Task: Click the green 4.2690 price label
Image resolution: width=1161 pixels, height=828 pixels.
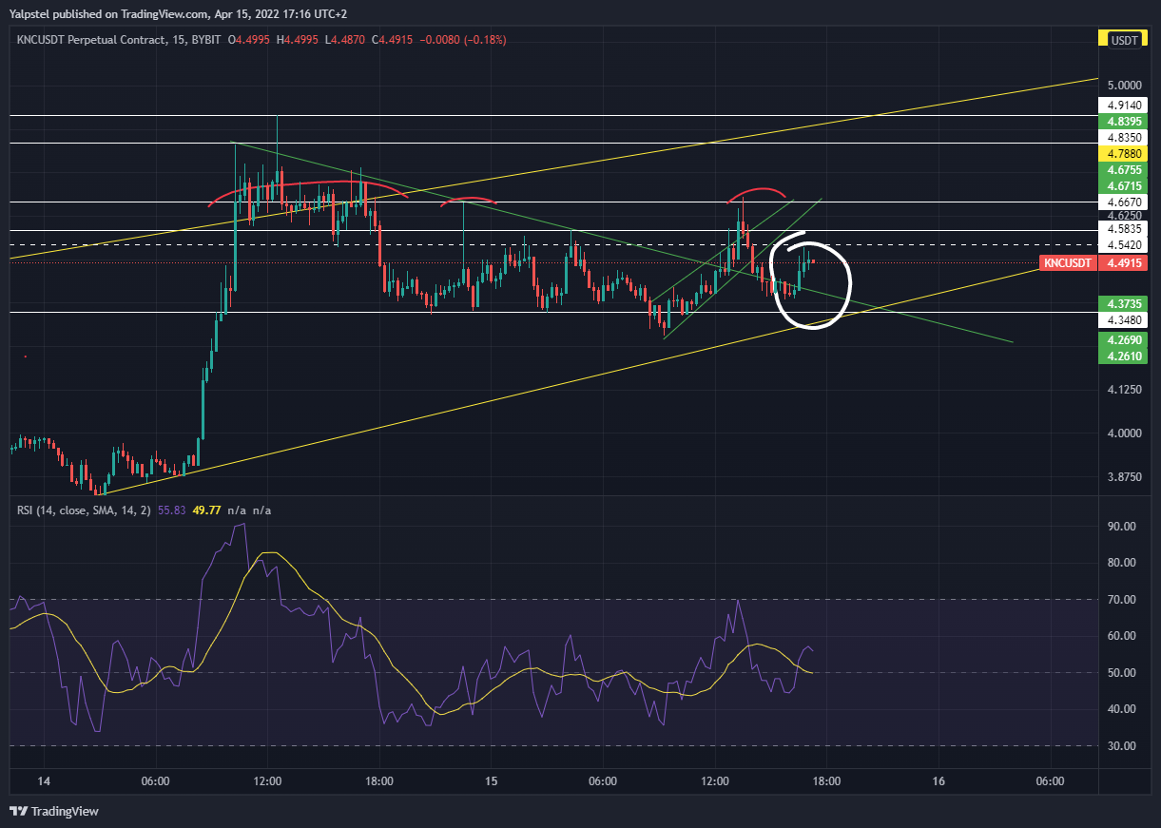Action: 1124,339
